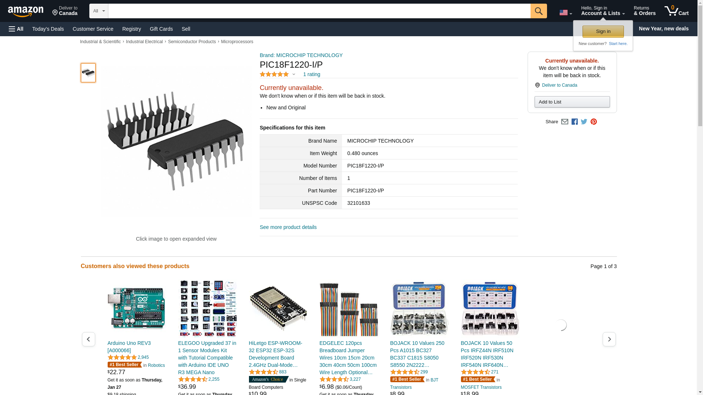This screenshot has height=395, width=703.
Task: Focus the Amazon search text field
Action: [x=319, y=11]
